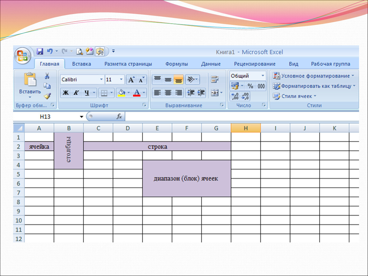368x276 pixels.
Task: Open Calibri font name dropdown
Action: (101, 80)
